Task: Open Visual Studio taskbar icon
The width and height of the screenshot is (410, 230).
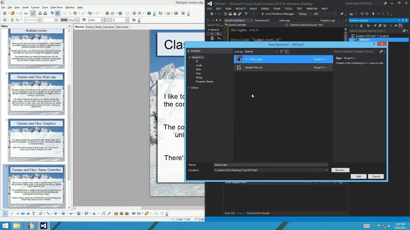Action: 44,226
